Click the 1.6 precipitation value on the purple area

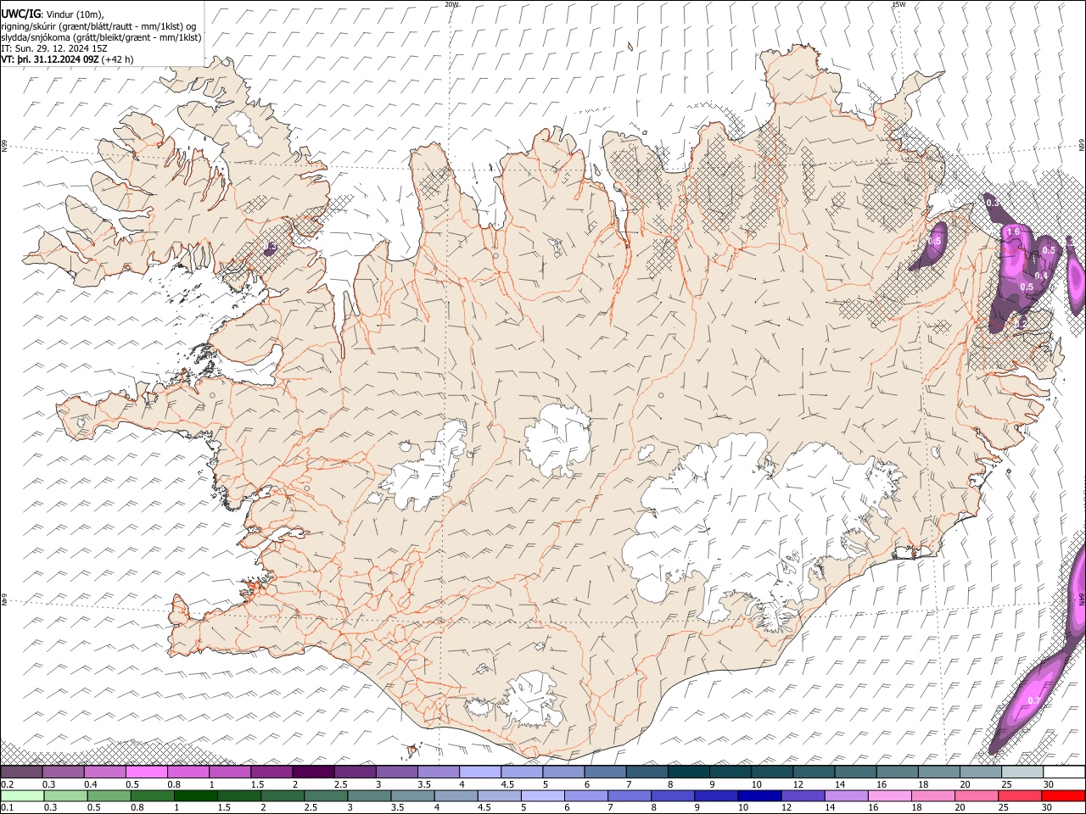[x=1012, y=231]
